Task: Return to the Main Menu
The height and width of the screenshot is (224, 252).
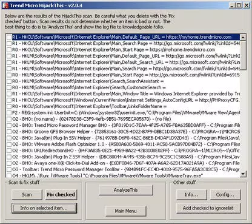Action: pos(125,211)
